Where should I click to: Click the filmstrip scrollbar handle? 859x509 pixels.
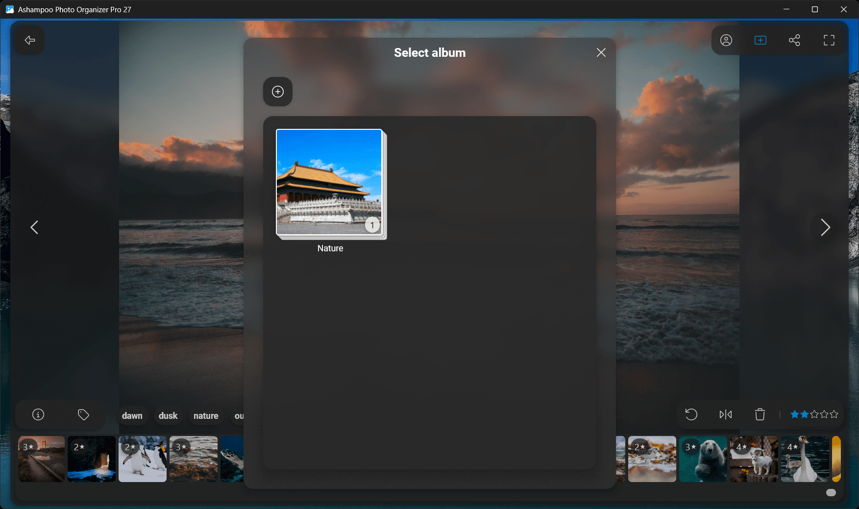(831, 493)
